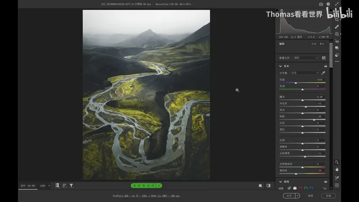Select the red channel curve circle
This screenshot has width=359, height=202.
click(x=300, y=188)
